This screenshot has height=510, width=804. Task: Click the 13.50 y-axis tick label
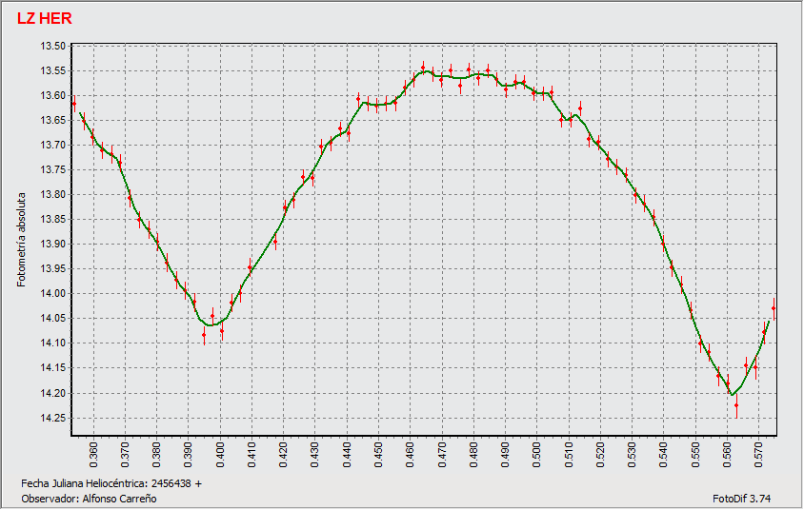(x=53, y=47)
